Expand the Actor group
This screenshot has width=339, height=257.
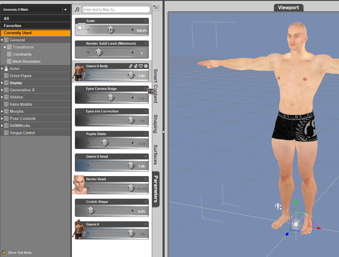click(x=2, y=68)
